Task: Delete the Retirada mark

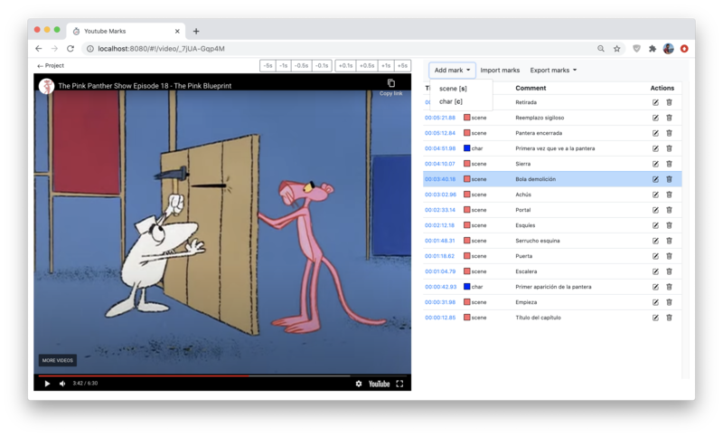Action: [669, 102]
